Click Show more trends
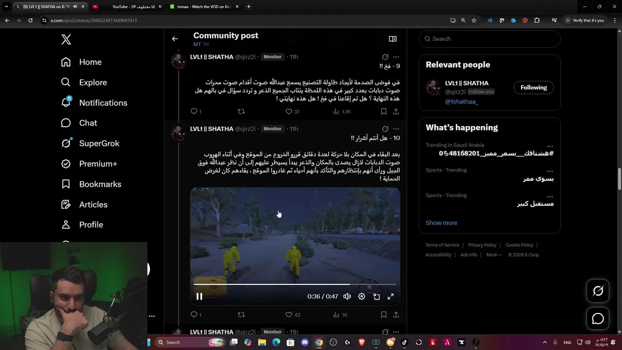Image resolution: width=622 pixels, height=350 pixels. 441,223
